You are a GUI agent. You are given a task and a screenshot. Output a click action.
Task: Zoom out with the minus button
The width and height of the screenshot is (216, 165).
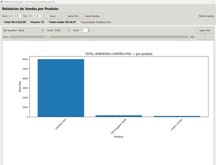[x=201, y=37]
